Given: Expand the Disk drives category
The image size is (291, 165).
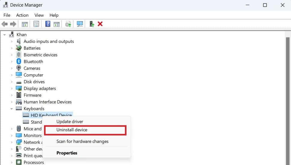Looking at the screenshot, I should 12,82.
